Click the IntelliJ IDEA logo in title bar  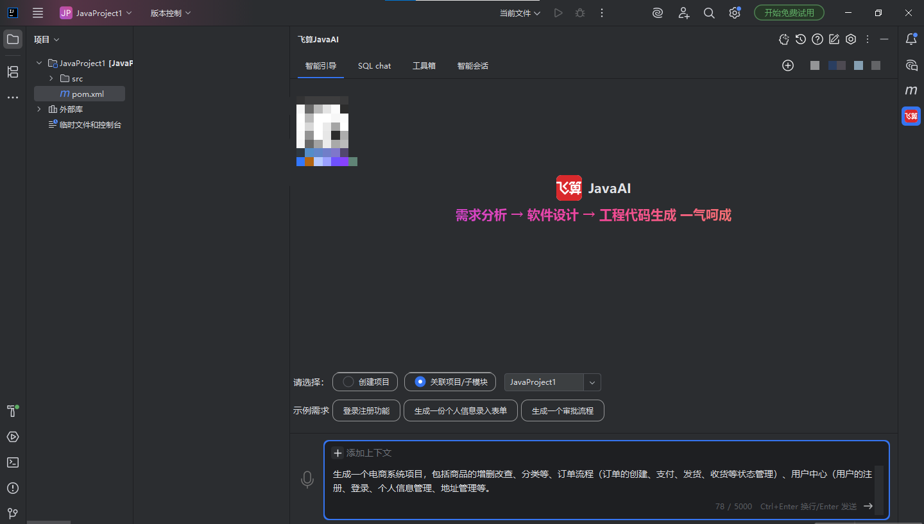coord(13,13)
